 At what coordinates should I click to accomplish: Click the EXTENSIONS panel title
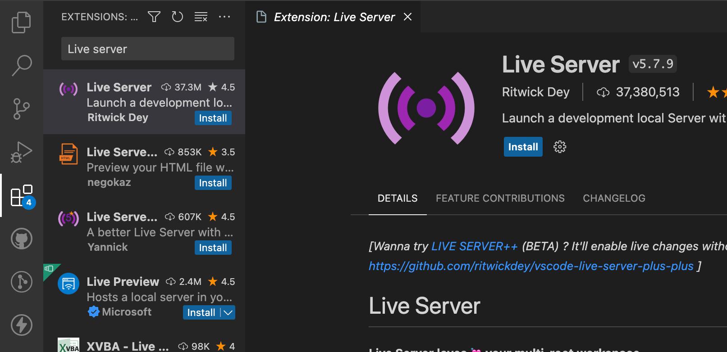pyautogui.click(x=100, y=17)
